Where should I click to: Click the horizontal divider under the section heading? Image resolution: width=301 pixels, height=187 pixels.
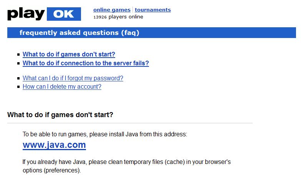(x=130, y=123)
